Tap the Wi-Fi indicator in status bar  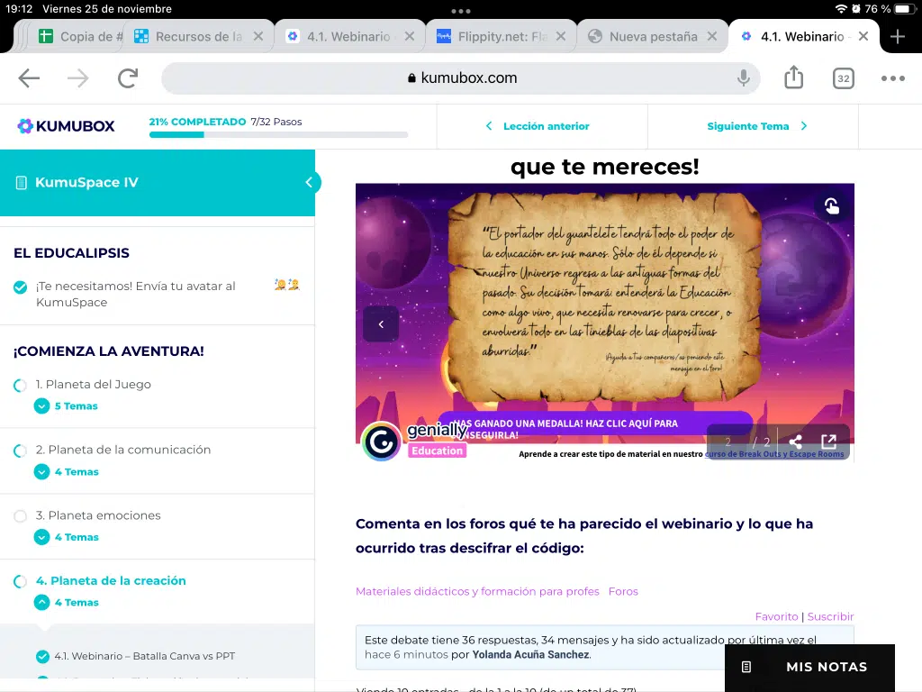click(841, 9)
